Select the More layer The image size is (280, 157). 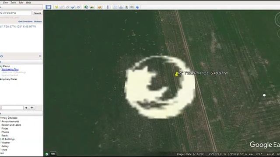click(x=4, y=150)
